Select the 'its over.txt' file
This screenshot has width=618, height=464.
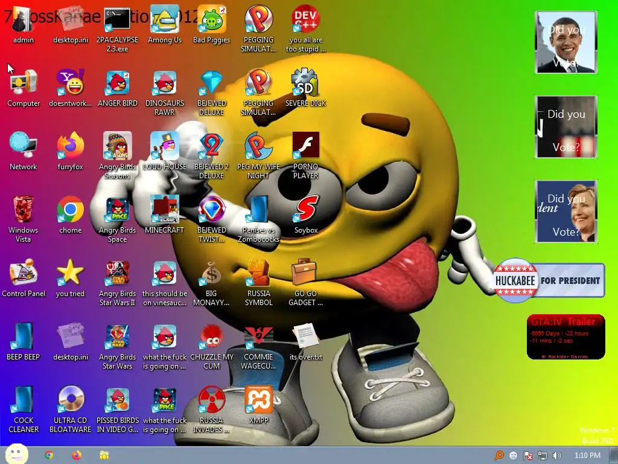[x=305, y=336]
